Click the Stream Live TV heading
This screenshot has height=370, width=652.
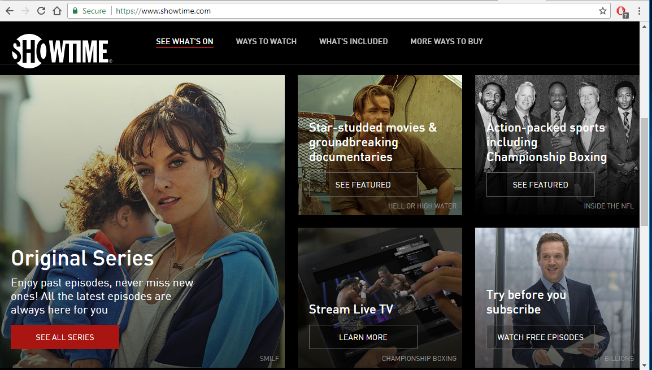tap(351, 310)
